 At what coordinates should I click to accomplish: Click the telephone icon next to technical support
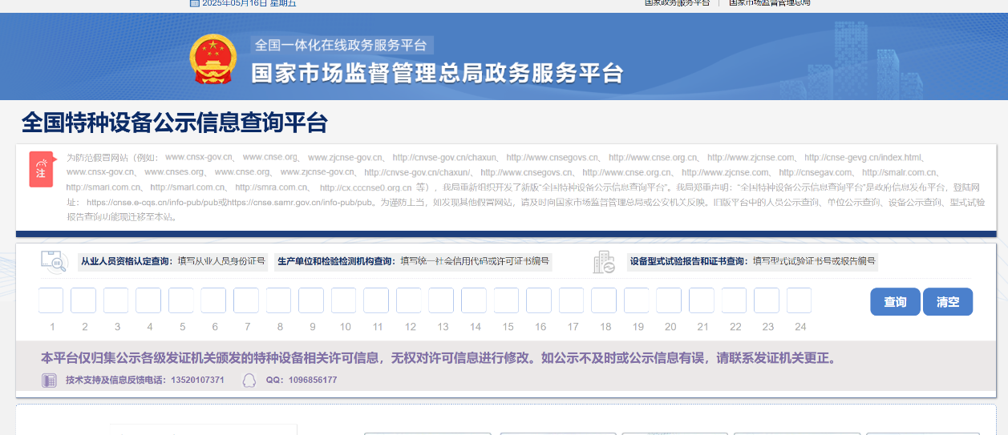[x=50, y=380]
